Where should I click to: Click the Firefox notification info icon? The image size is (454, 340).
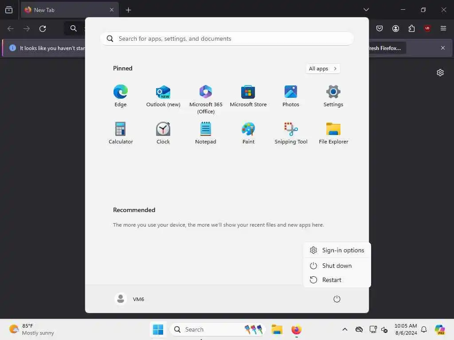[x=12, y=48]
